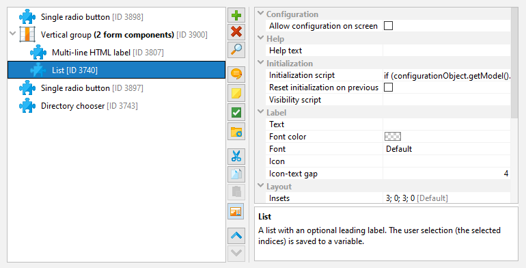The height and width of the screenshot is (268, 526).
Task: Click the orange comment bubble icon
Action: (236, 75)
